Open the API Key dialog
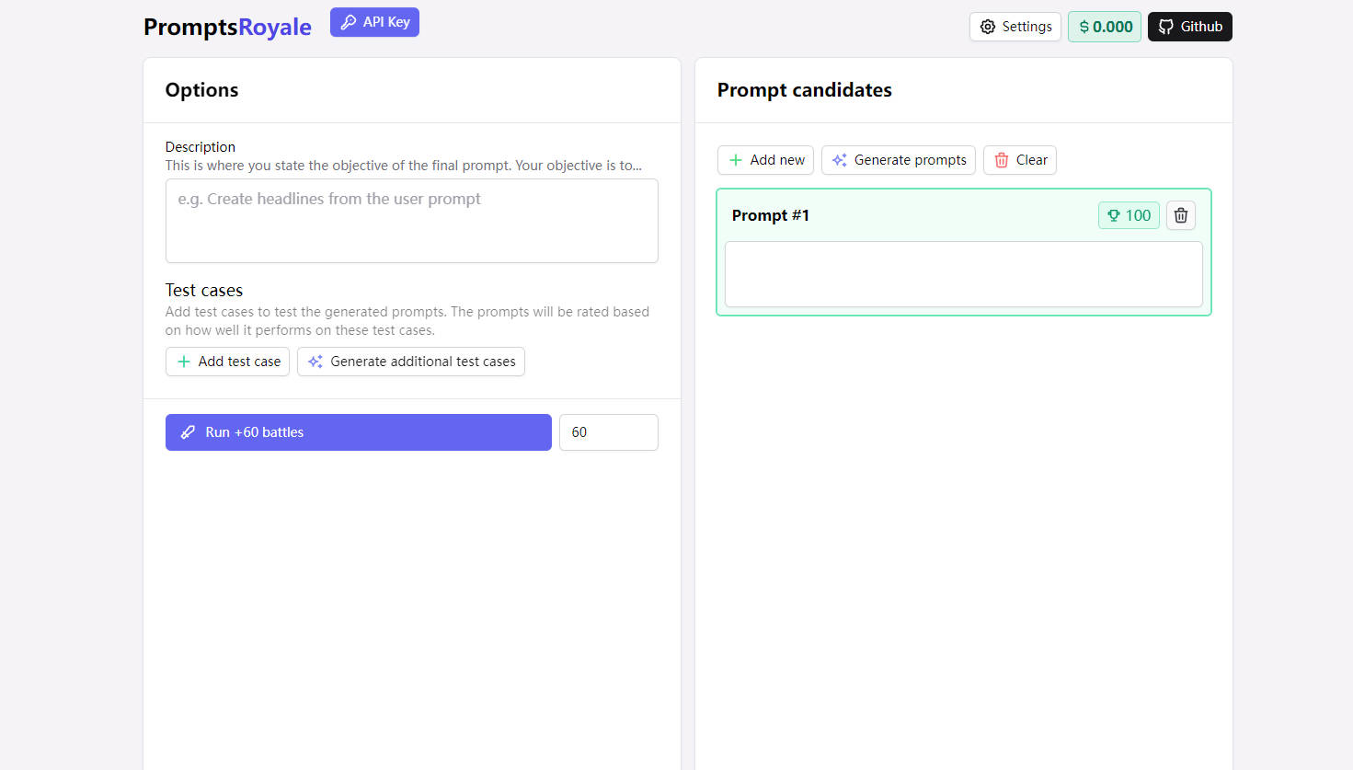 click(374, 22)
